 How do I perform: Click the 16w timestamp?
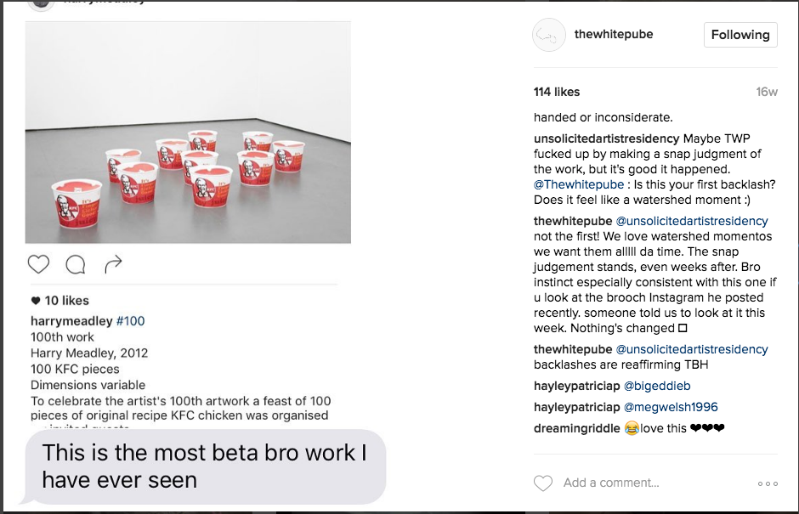tap(767, 92)
